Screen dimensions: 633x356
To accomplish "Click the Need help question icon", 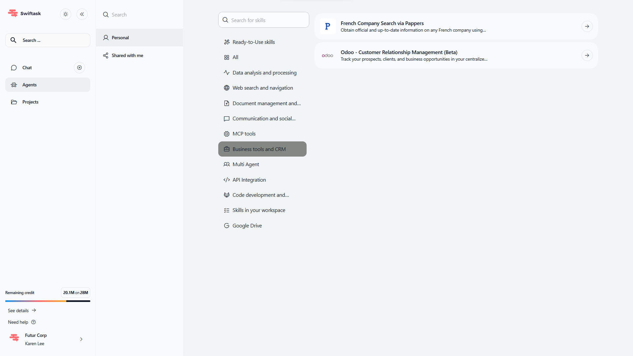I will point(33,322).
